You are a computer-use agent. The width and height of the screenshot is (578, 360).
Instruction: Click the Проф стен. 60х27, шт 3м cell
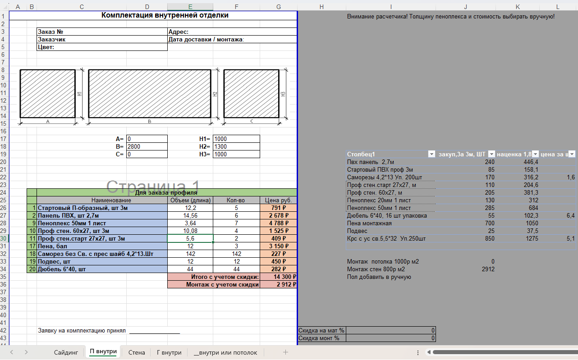102,231
